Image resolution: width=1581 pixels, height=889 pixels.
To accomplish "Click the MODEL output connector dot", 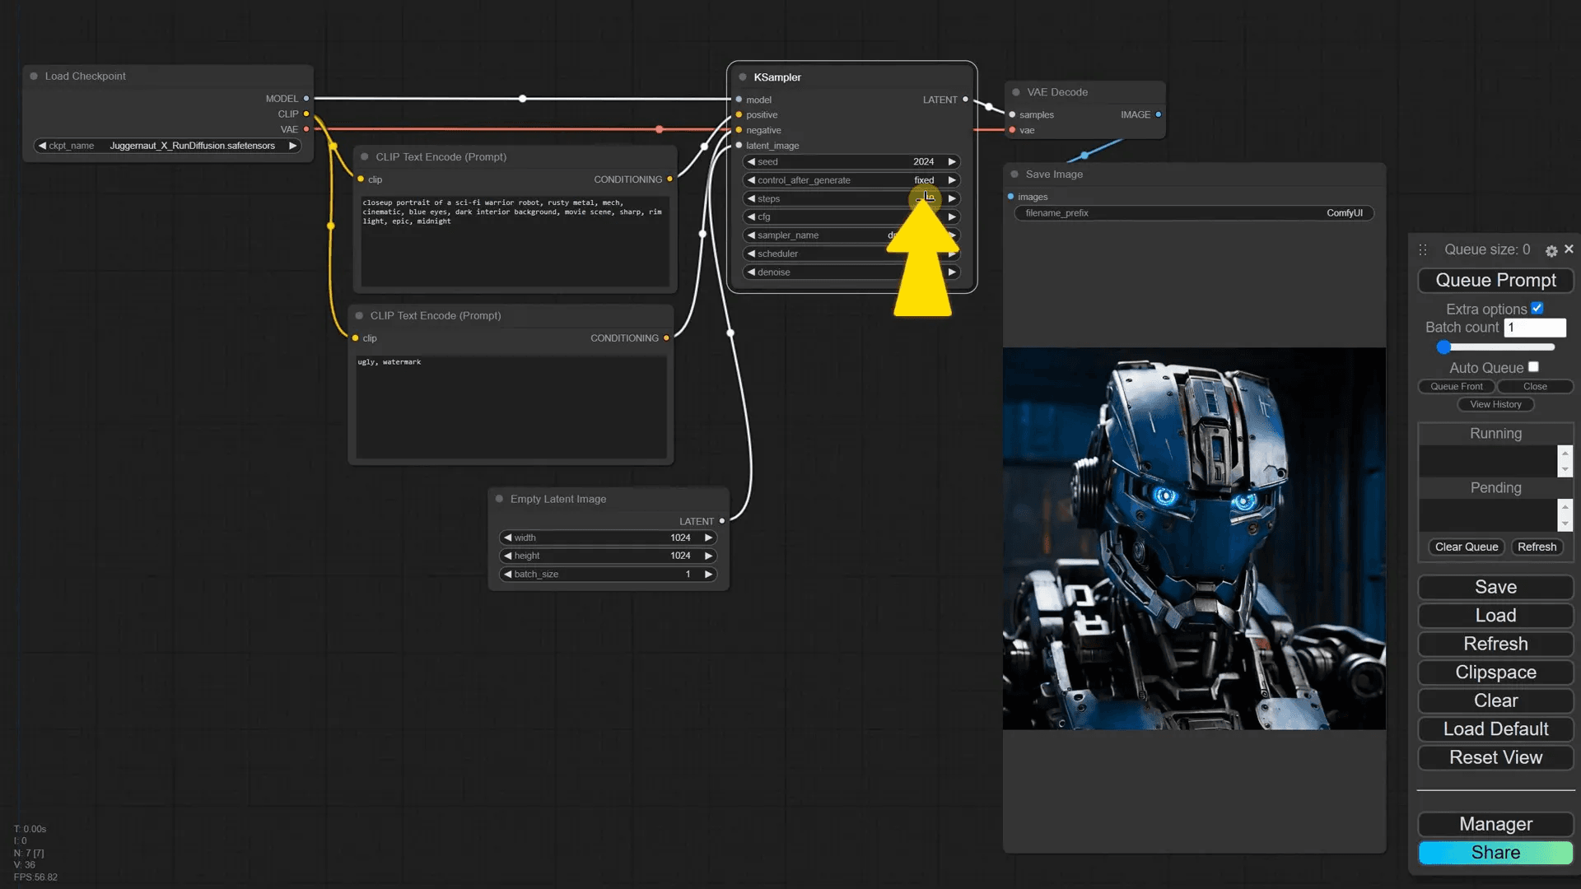I will coord(306,99).
